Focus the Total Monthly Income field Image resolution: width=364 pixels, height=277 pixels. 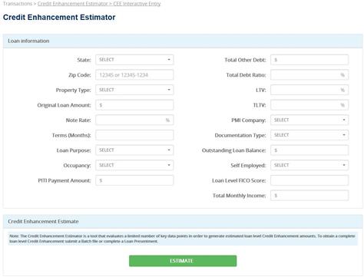pyautogui.click(x=309, y=196)
